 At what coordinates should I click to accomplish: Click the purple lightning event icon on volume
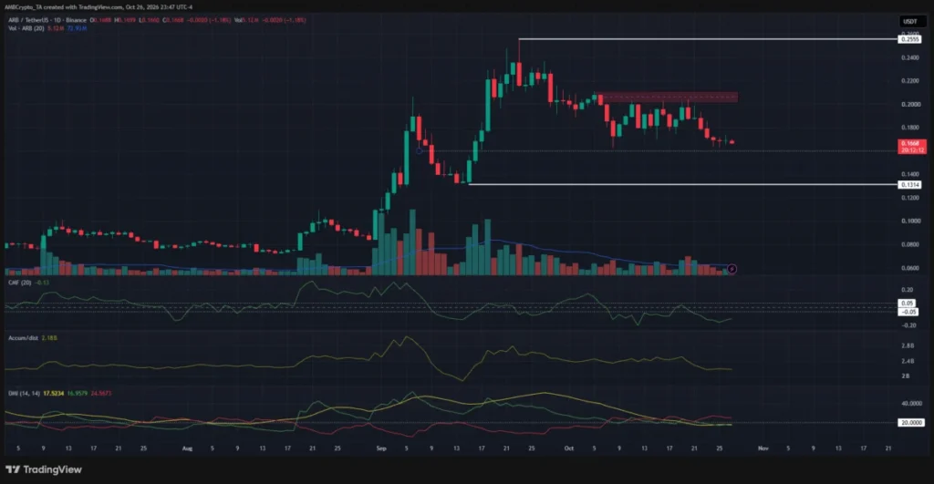(x=732, y=269)
